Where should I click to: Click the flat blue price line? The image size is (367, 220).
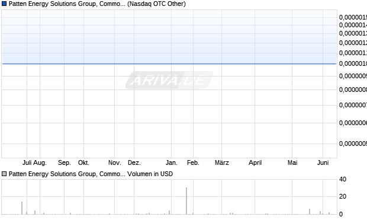coord(169,63)
